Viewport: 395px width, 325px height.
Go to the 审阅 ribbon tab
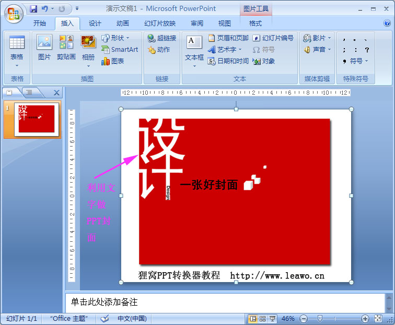click(x=197, y=24)
